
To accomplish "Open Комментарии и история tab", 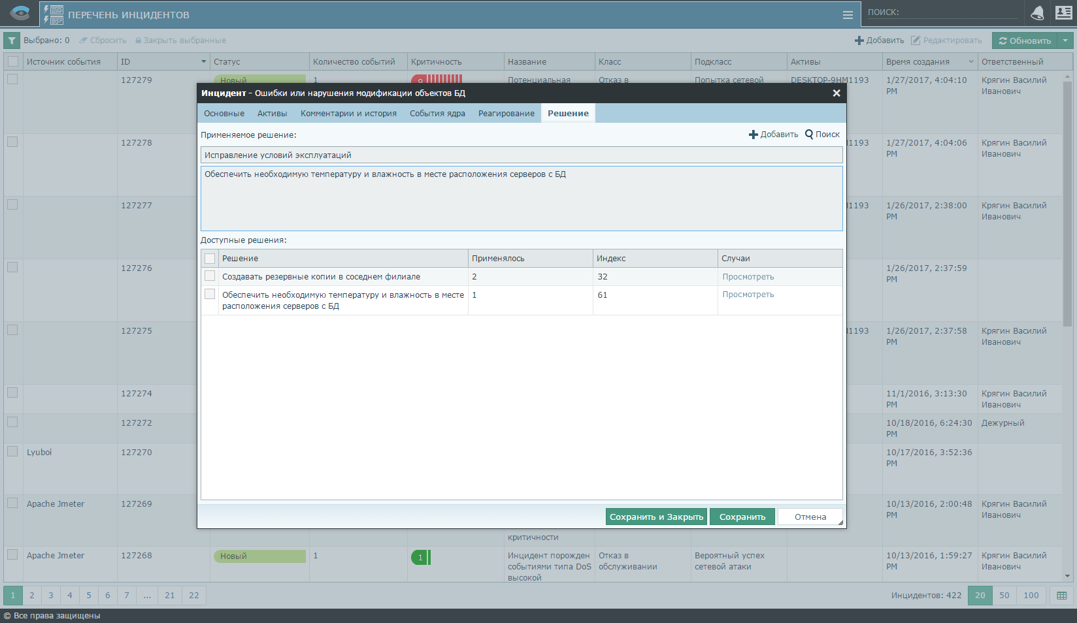I will (349, 114).
